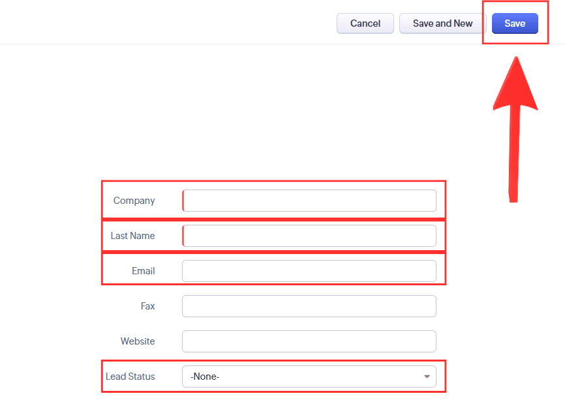Image resolution: width=565 pixels, height=398 pixels.
Task: Click into the Last Name field
Action: tap(309, 236)
